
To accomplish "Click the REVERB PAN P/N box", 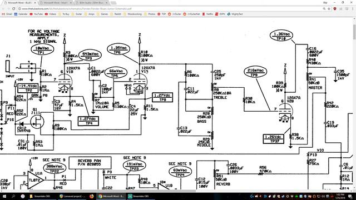I will 90,163.
